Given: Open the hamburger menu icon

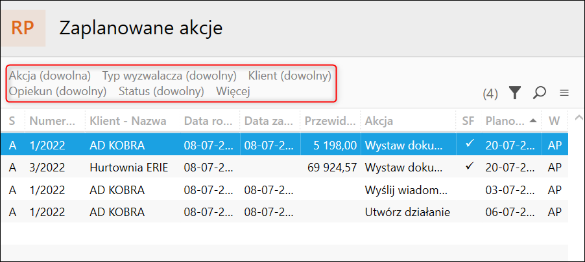Looking at the screenshot, I should tap(564, 93).
